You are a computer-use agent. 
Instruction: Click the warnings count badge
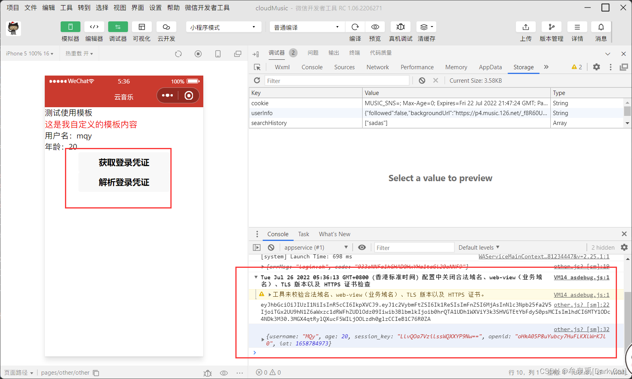point(577,67)
